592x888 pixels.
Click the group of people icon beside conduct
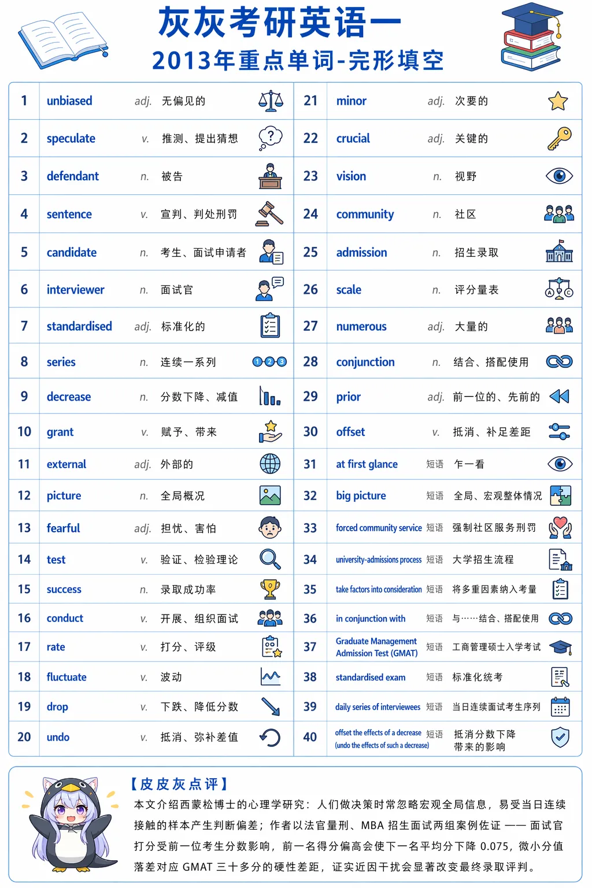270,618
